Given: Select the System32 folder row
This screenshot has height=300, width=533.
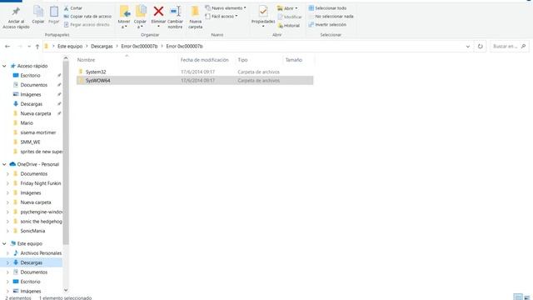Looking at the screenshot, I should [x=195, y=72].
